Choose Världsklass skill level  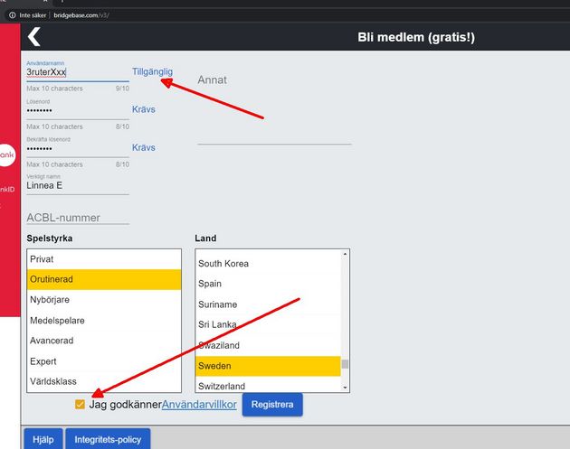pyautogui.click(x=104, y=381)
